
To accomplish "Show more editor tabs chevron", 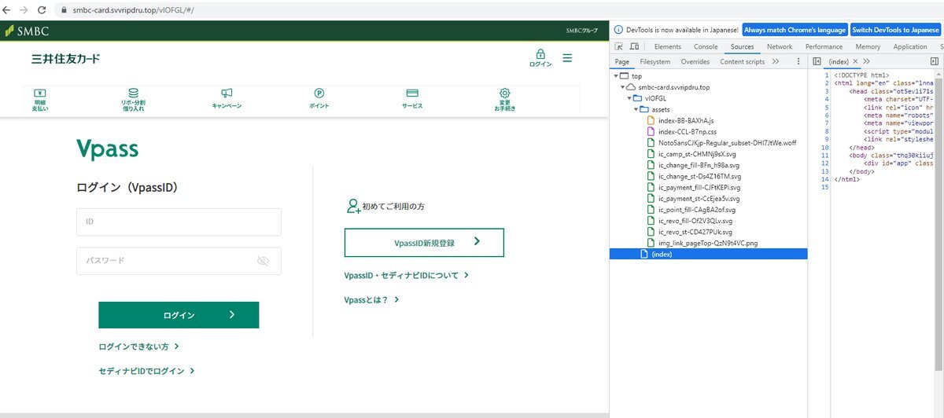I will click(868, 61).
